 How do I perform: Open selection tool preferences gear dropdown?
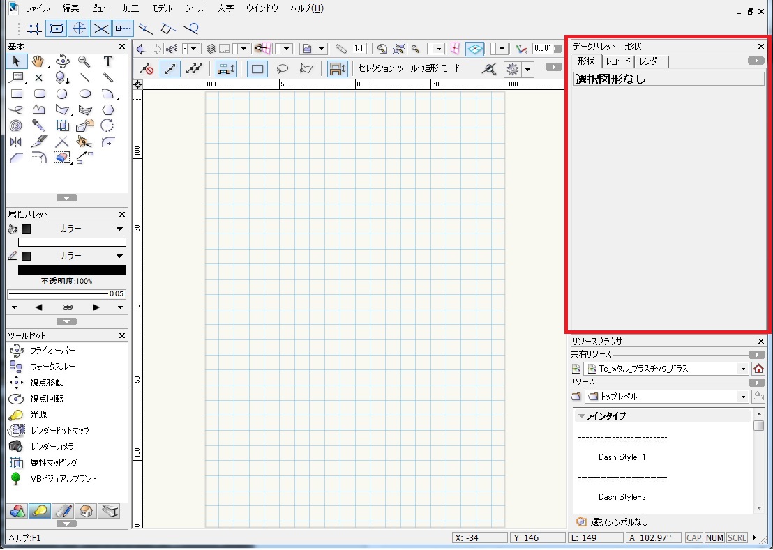[x=528, y=70]
